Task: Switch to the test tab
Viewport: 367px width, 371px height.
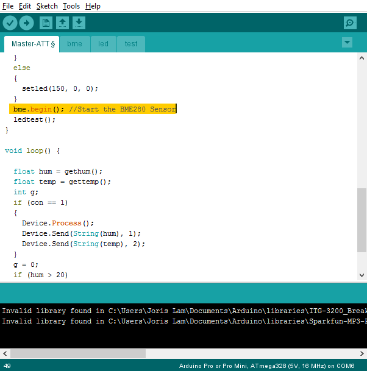Action: (131, 44)
